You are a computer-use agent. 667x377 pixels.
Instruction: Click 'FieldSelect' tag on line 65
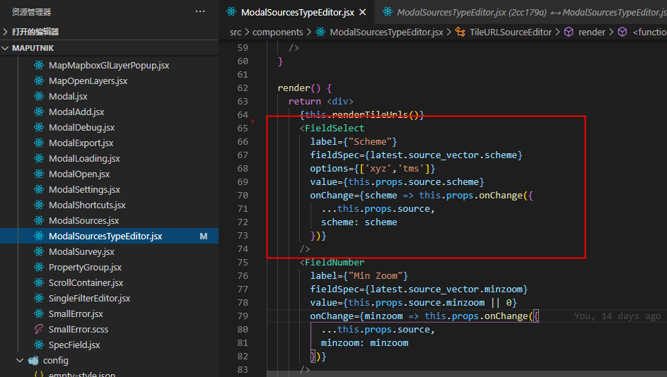[335, 128]
